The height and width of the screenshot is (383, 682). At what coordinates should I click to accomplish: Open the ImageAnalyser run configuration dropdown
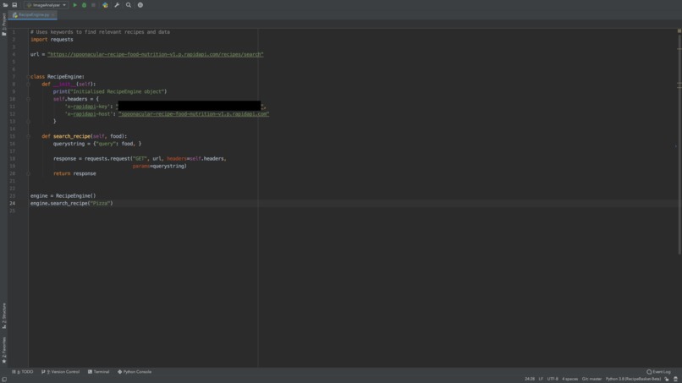[46, 5]
